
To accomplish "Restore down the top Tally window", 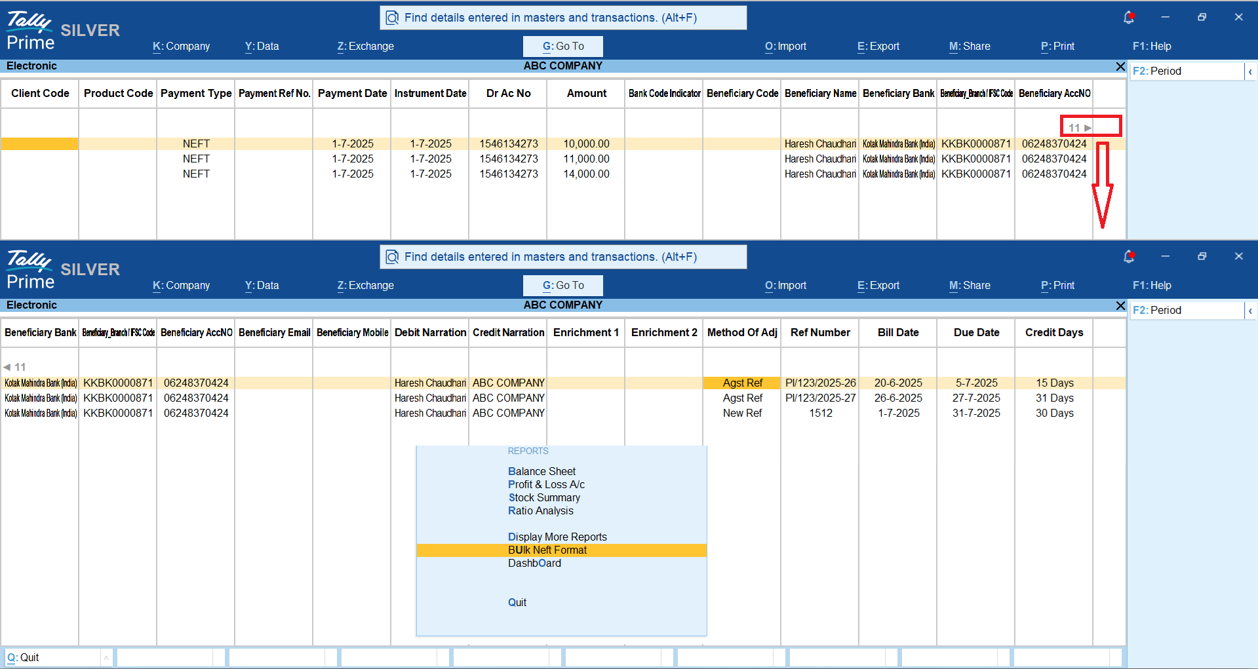I will tap(1202, 17).
